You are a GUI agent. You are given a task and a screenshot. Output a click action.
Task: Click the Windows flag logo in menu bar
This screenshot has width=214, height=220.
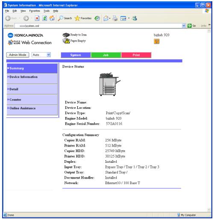click(x=207, y=11)
